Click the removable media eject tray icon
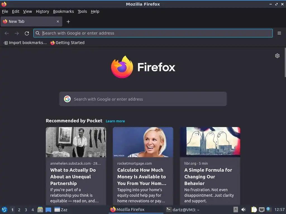The image size is (286, 214). (236, 210)
